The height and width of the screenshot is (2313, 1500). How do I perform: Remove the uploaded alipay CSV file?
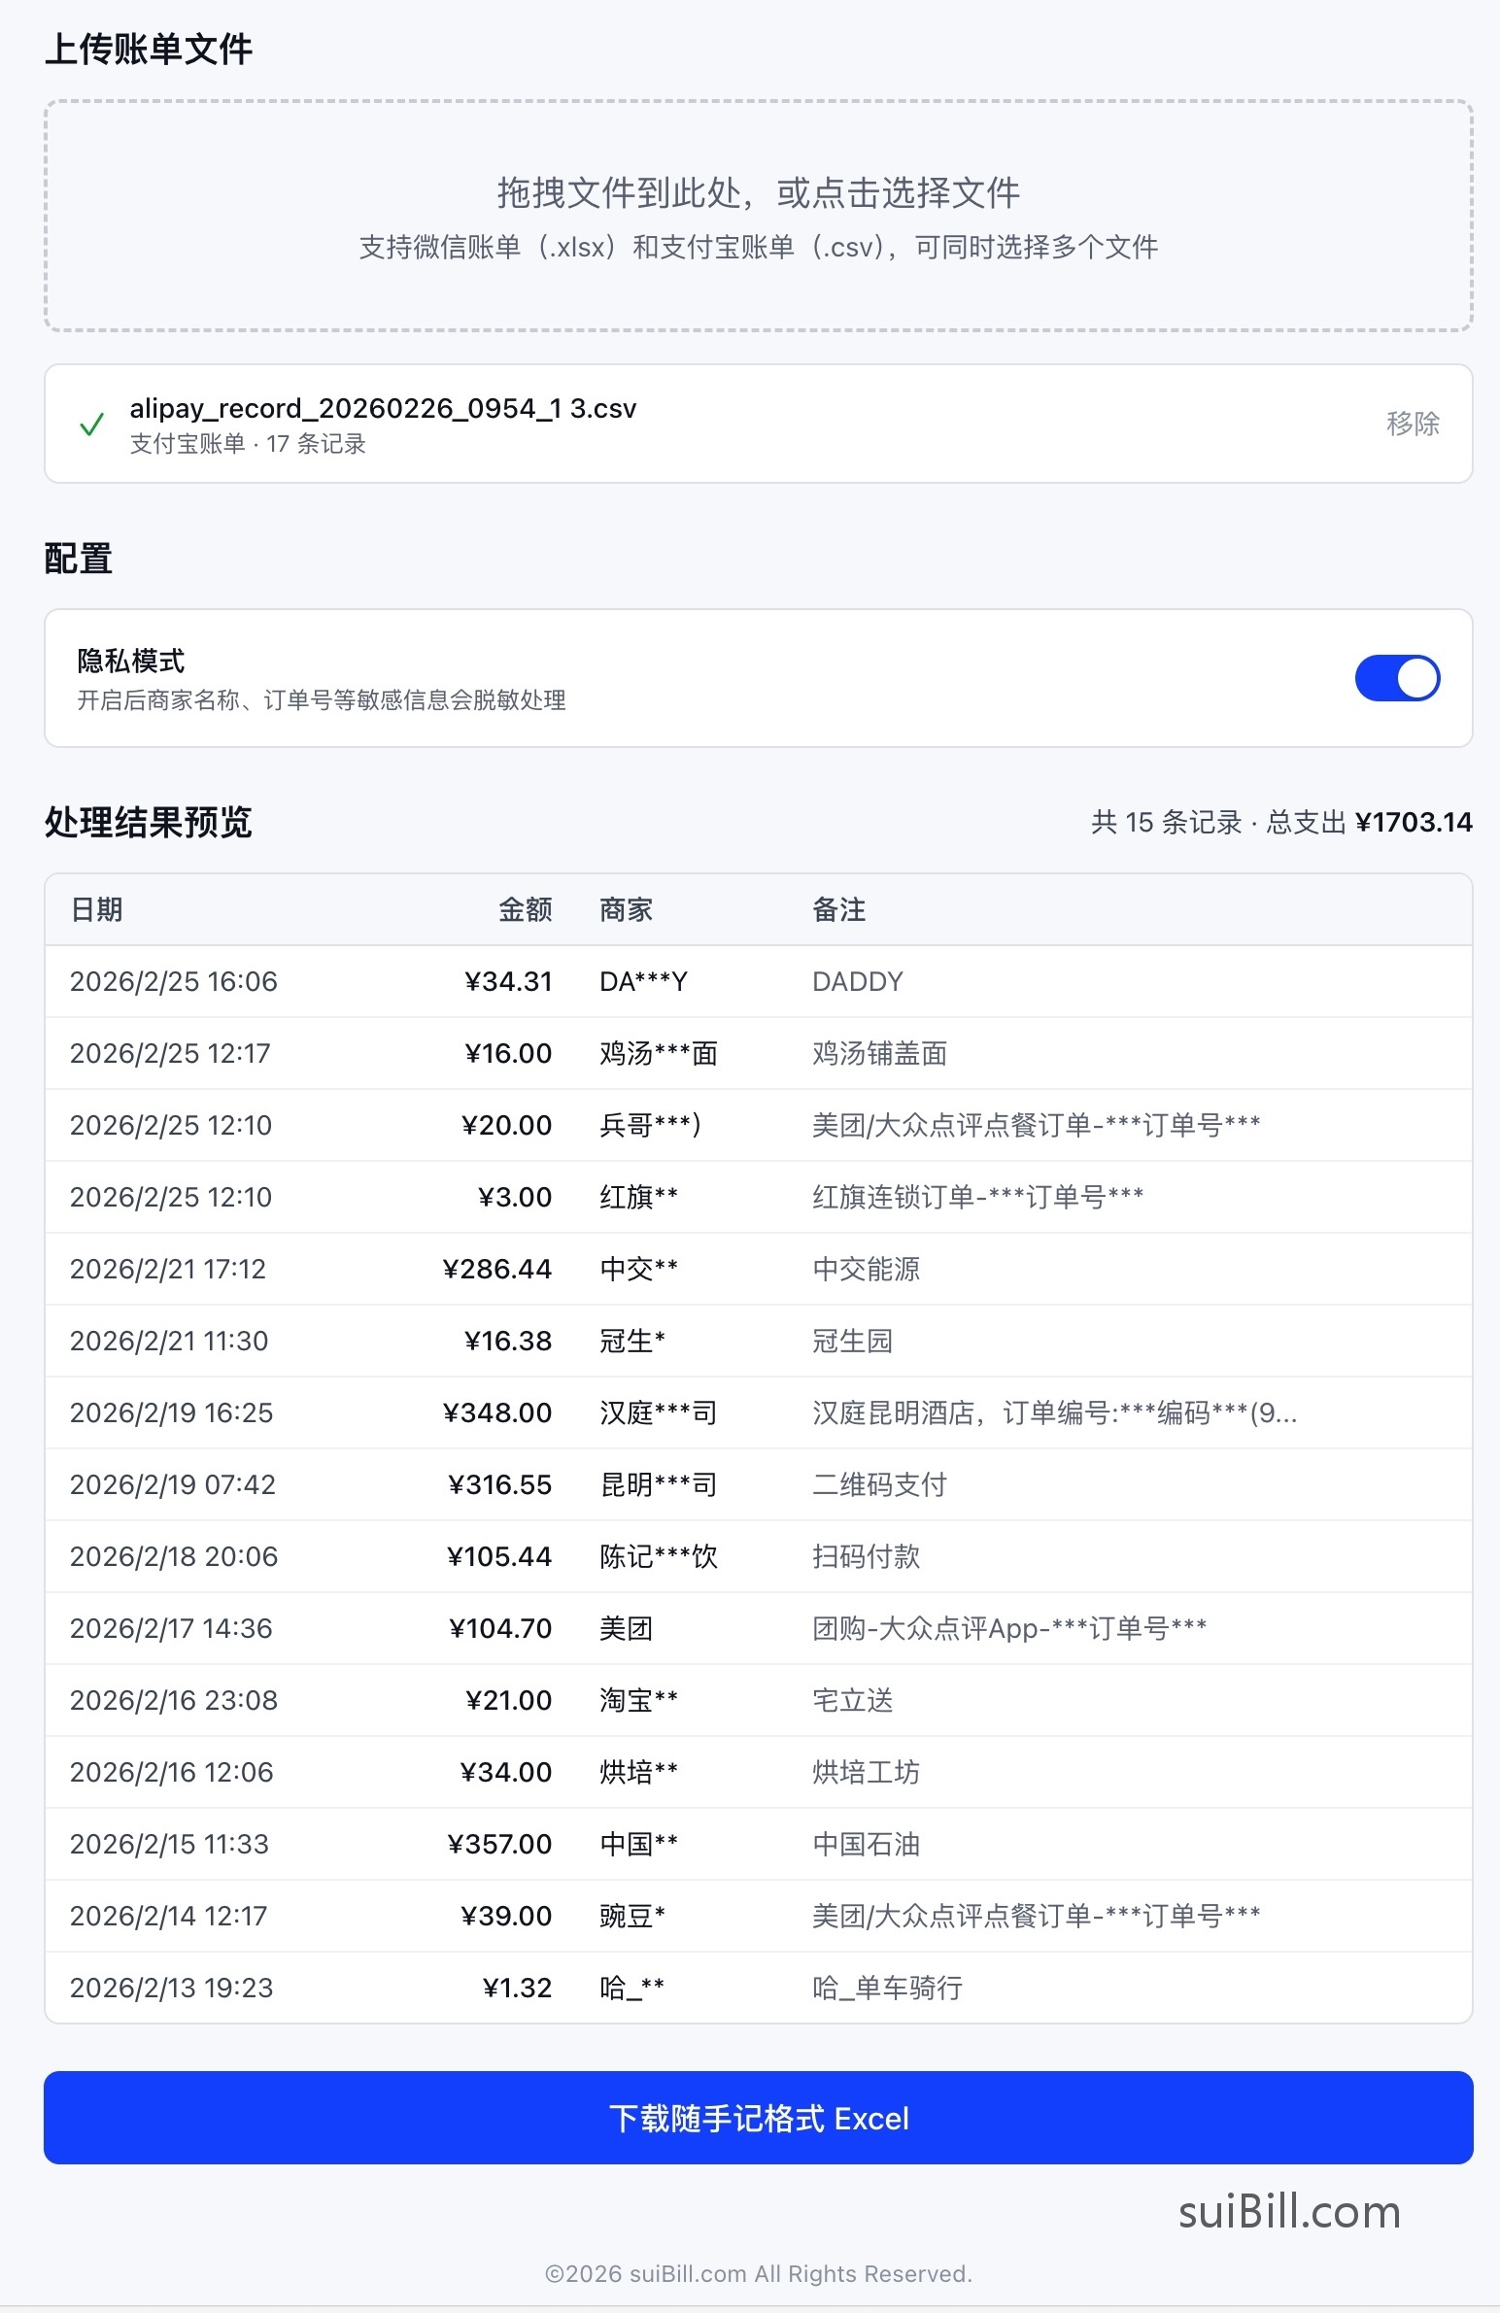1412,424
